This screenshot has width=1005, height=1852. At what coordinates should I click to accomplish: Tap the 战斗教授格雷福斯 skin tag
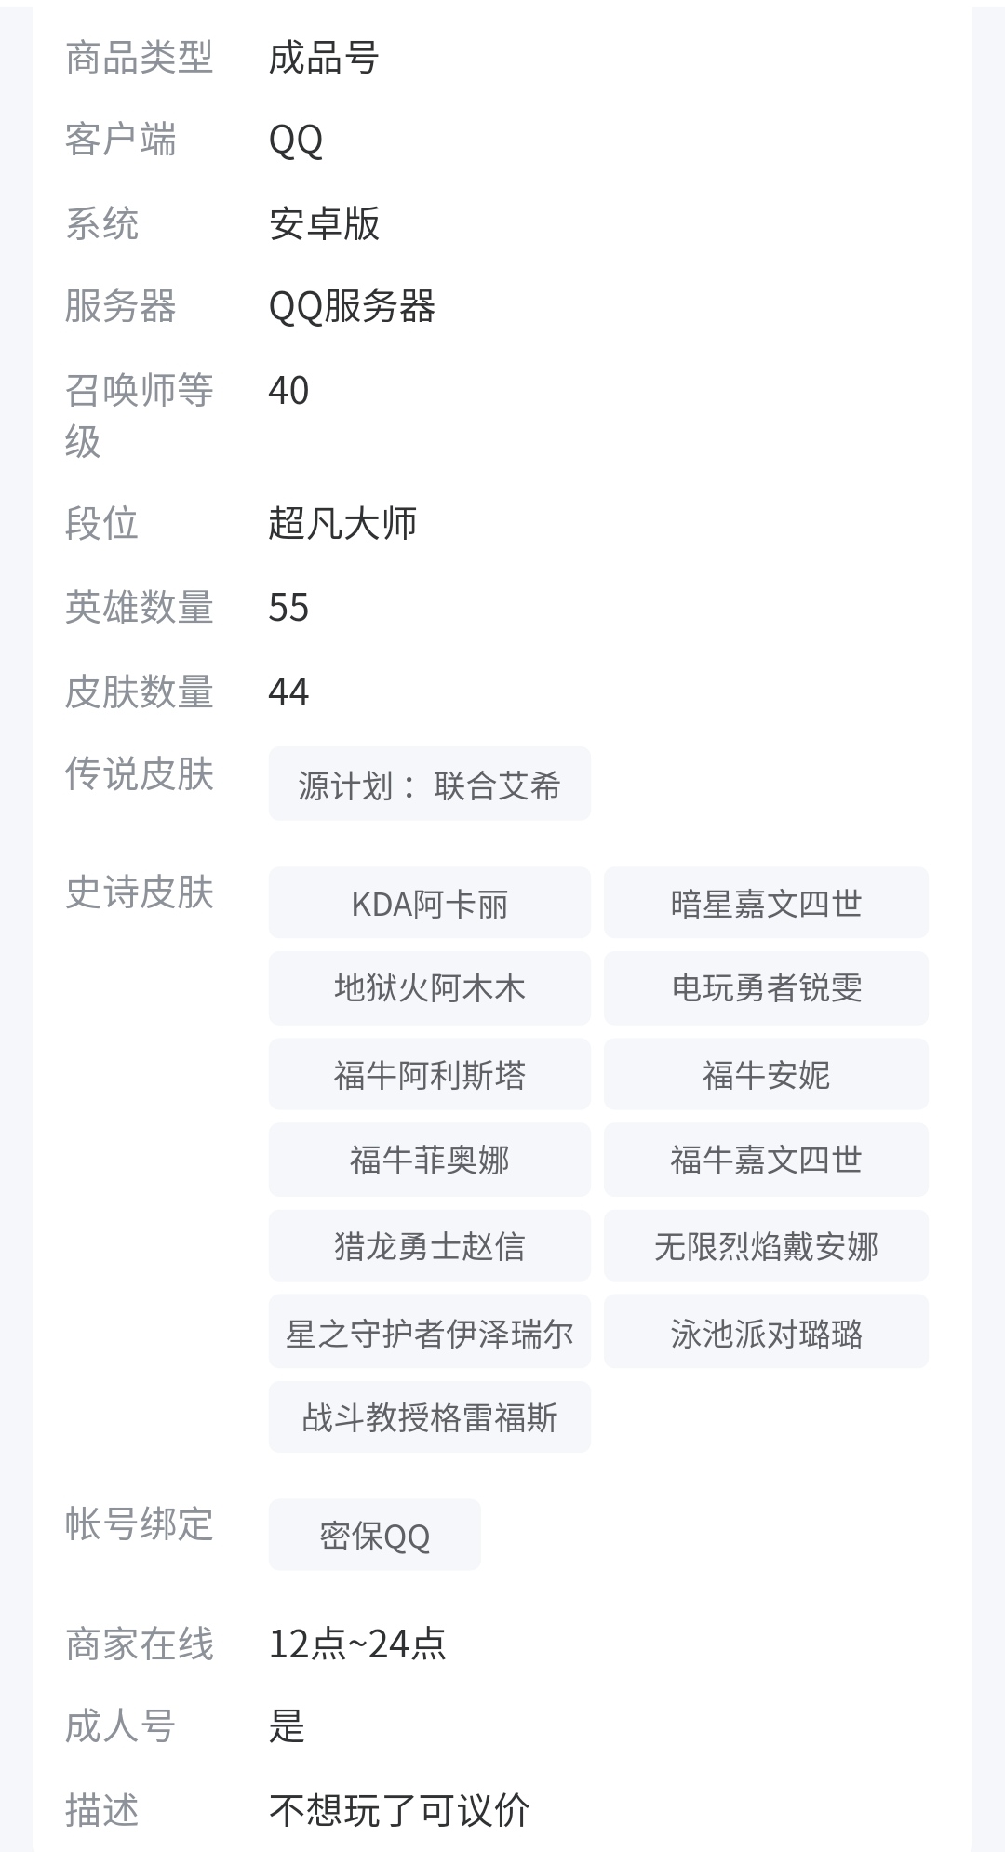(429, 1417)
